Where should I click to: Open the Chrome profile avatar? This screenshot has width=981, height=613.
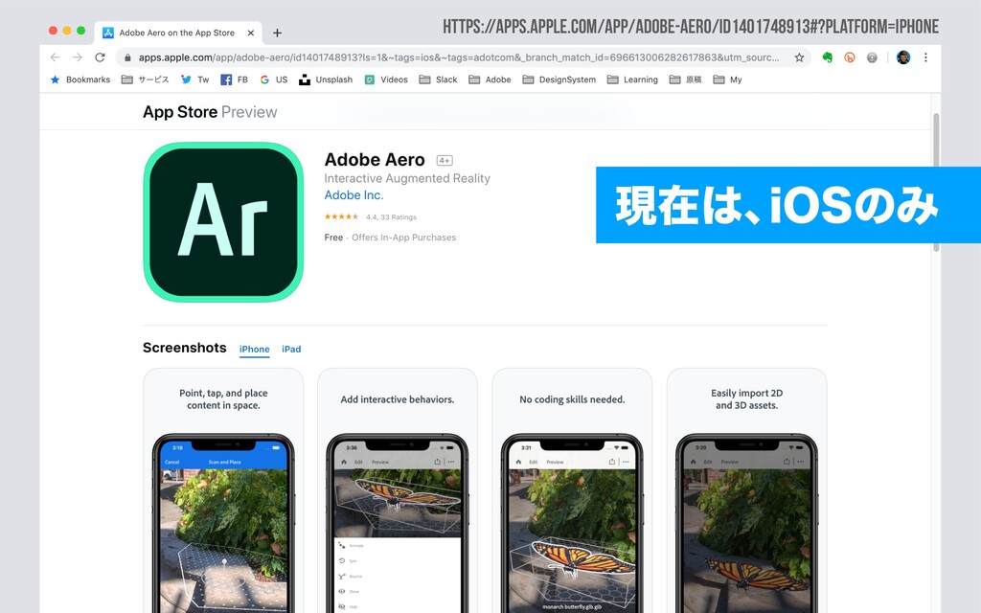(x=902, y=57)
